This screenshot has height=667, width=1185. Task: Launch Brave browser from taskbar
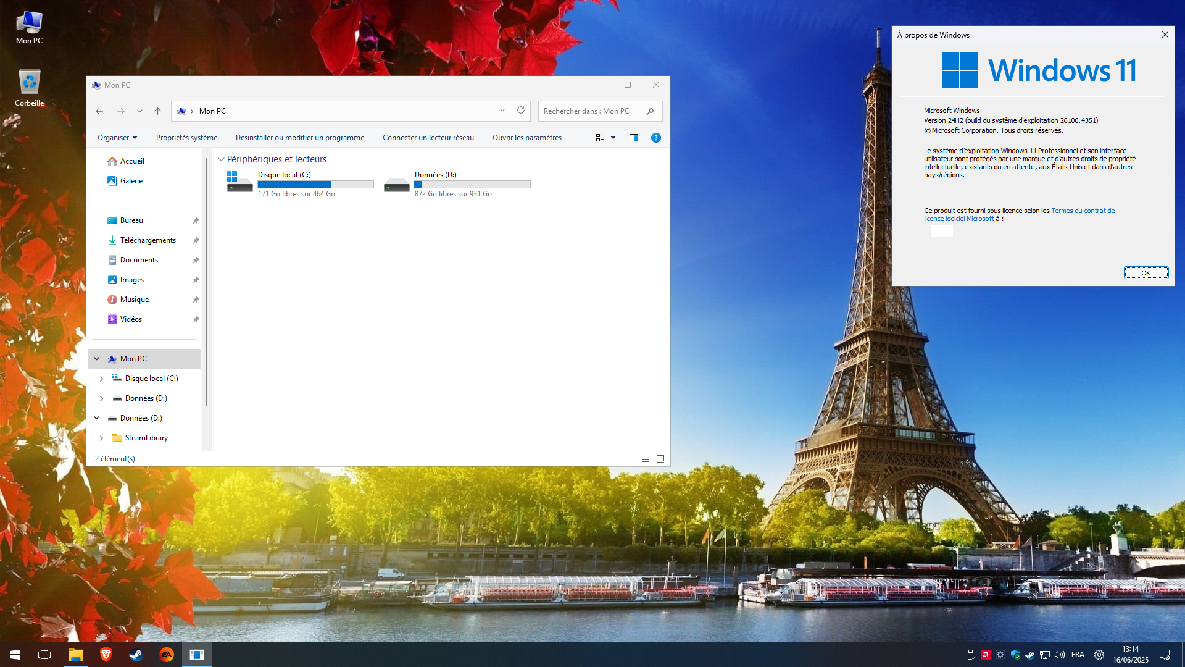click(106, 655)
